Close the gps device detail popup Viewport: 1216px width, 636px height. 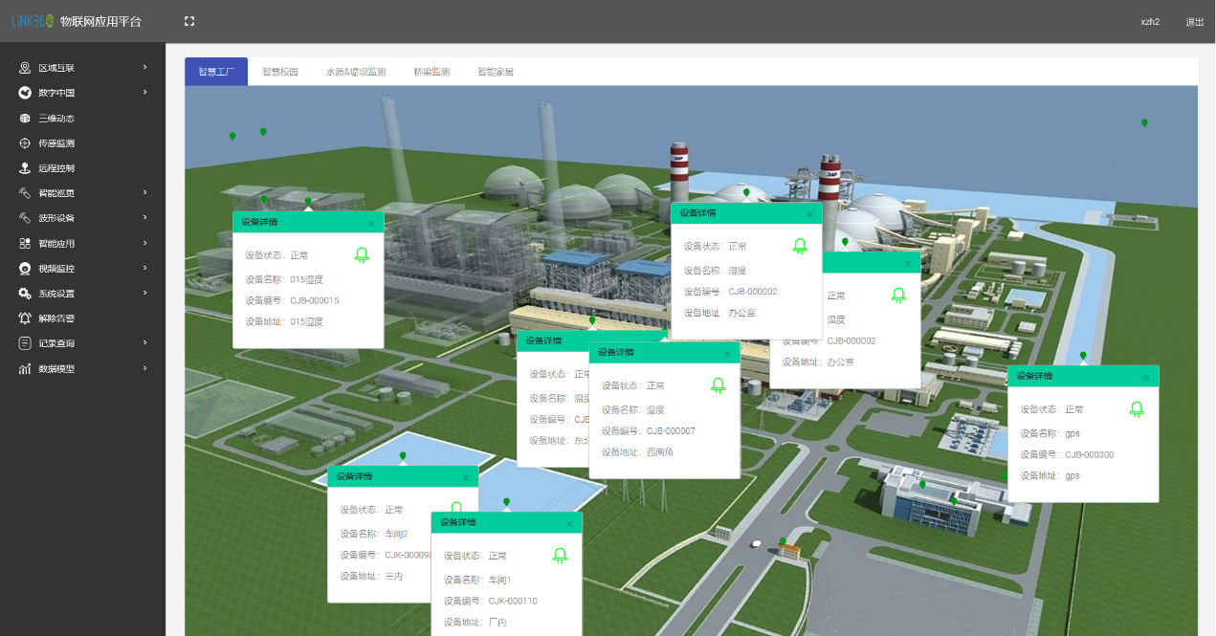pyautogui.click(x=1146, y=378)
